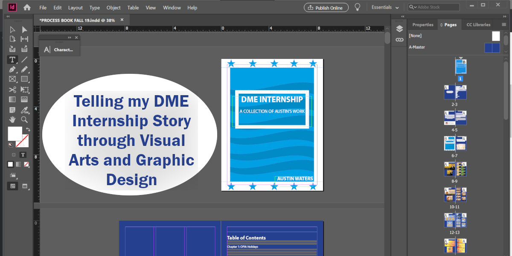
Task: Select the 2-3 spread thumbnail in Pages
Action: tap(455, 92)
